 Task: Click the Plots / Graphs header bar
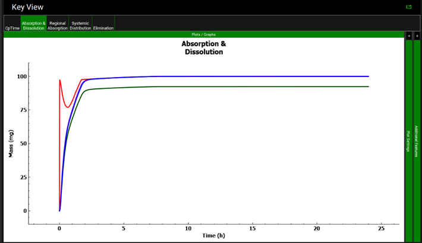point(203,34)
